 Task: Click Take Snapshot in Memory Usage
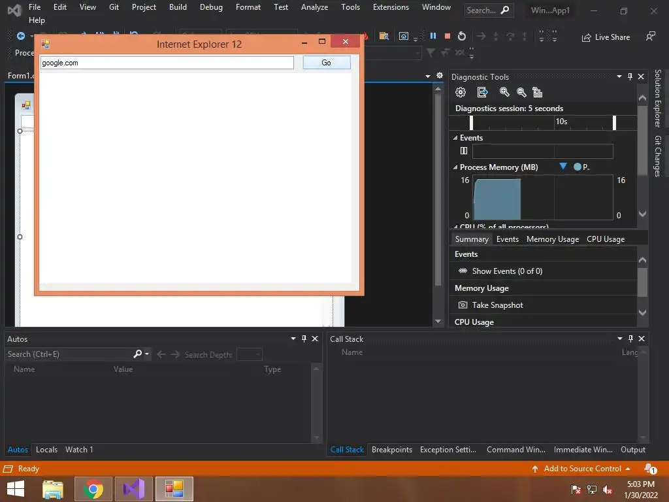(x=497, y=305)
